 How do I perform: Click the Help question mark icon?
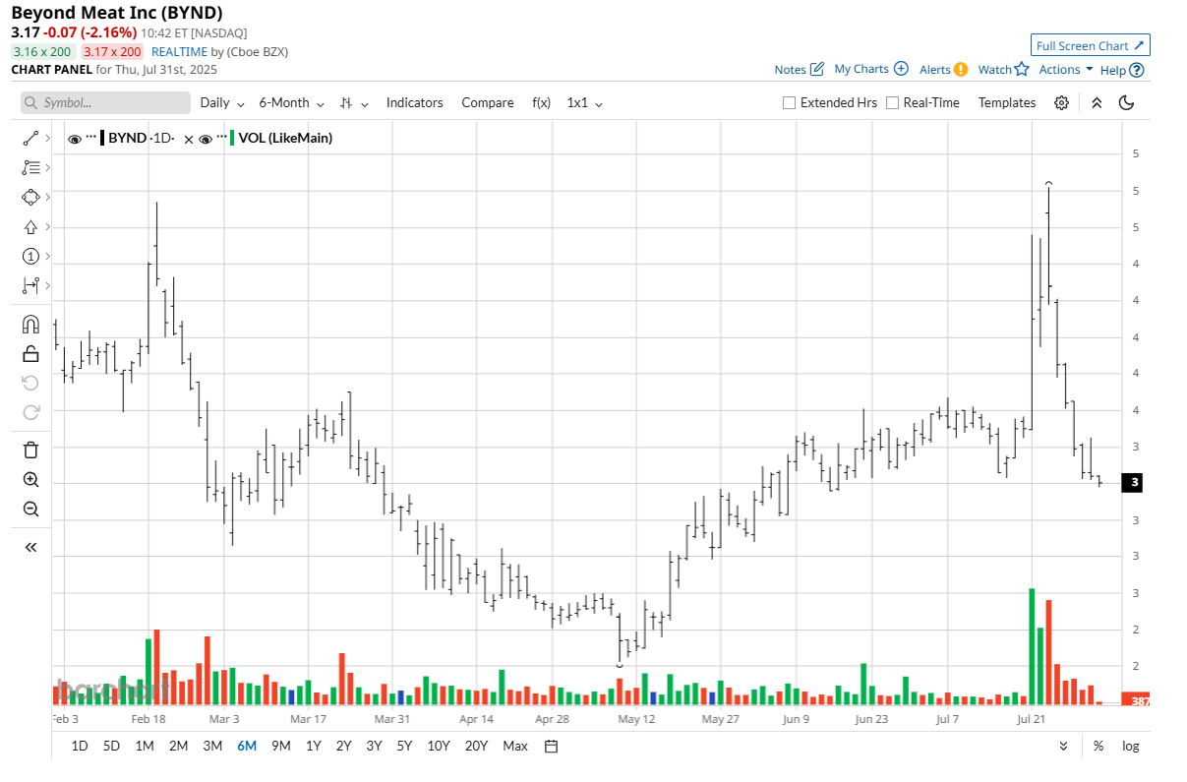tap(1137, 70)
